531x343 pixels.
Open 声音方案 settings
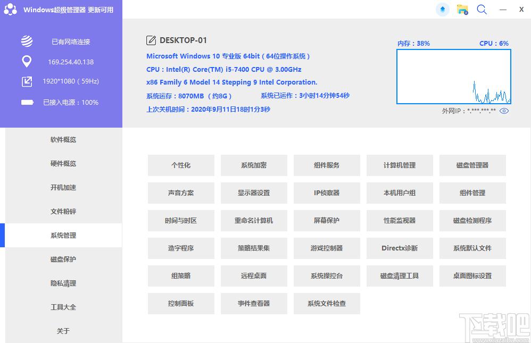click(181, 193)
